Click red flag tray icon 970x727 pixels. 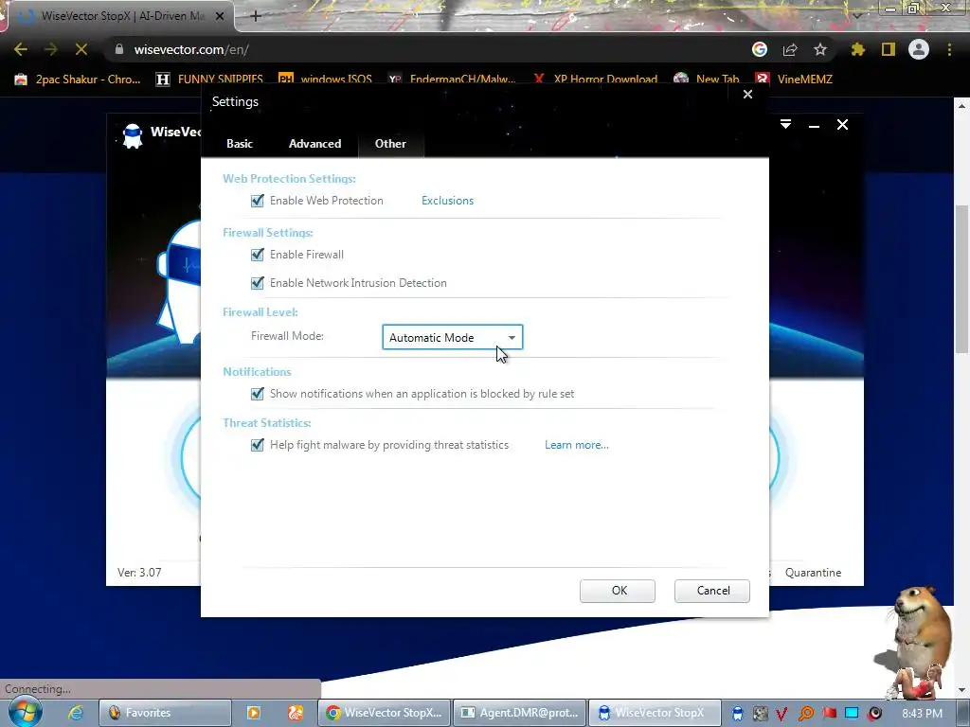(x=829, y=714)
